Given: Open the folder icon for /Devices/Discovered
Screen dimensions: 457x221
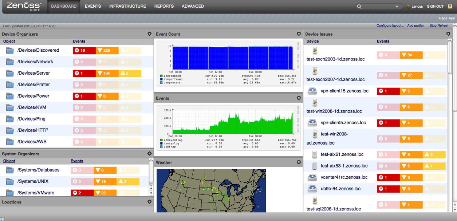Looking at the screenshot, I should [x=10, y=50].
